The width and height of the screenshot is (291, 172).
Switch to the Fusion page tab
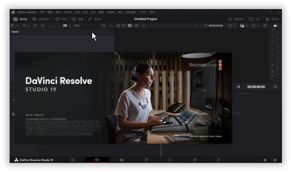click(x=146, y=160)
